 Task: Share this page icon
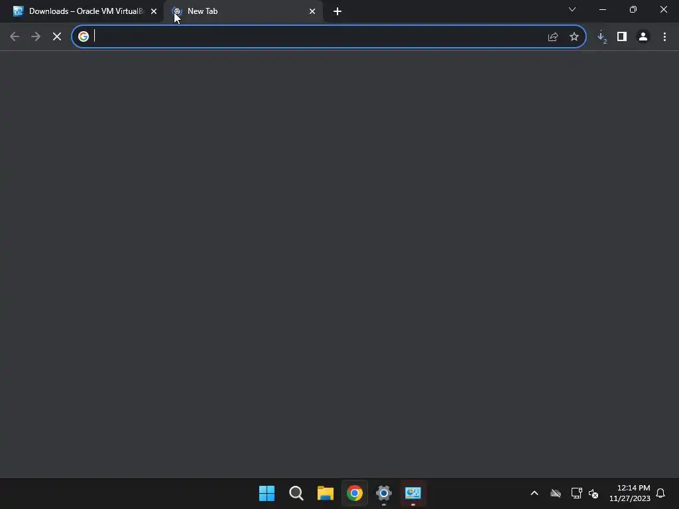click(553, 37)
